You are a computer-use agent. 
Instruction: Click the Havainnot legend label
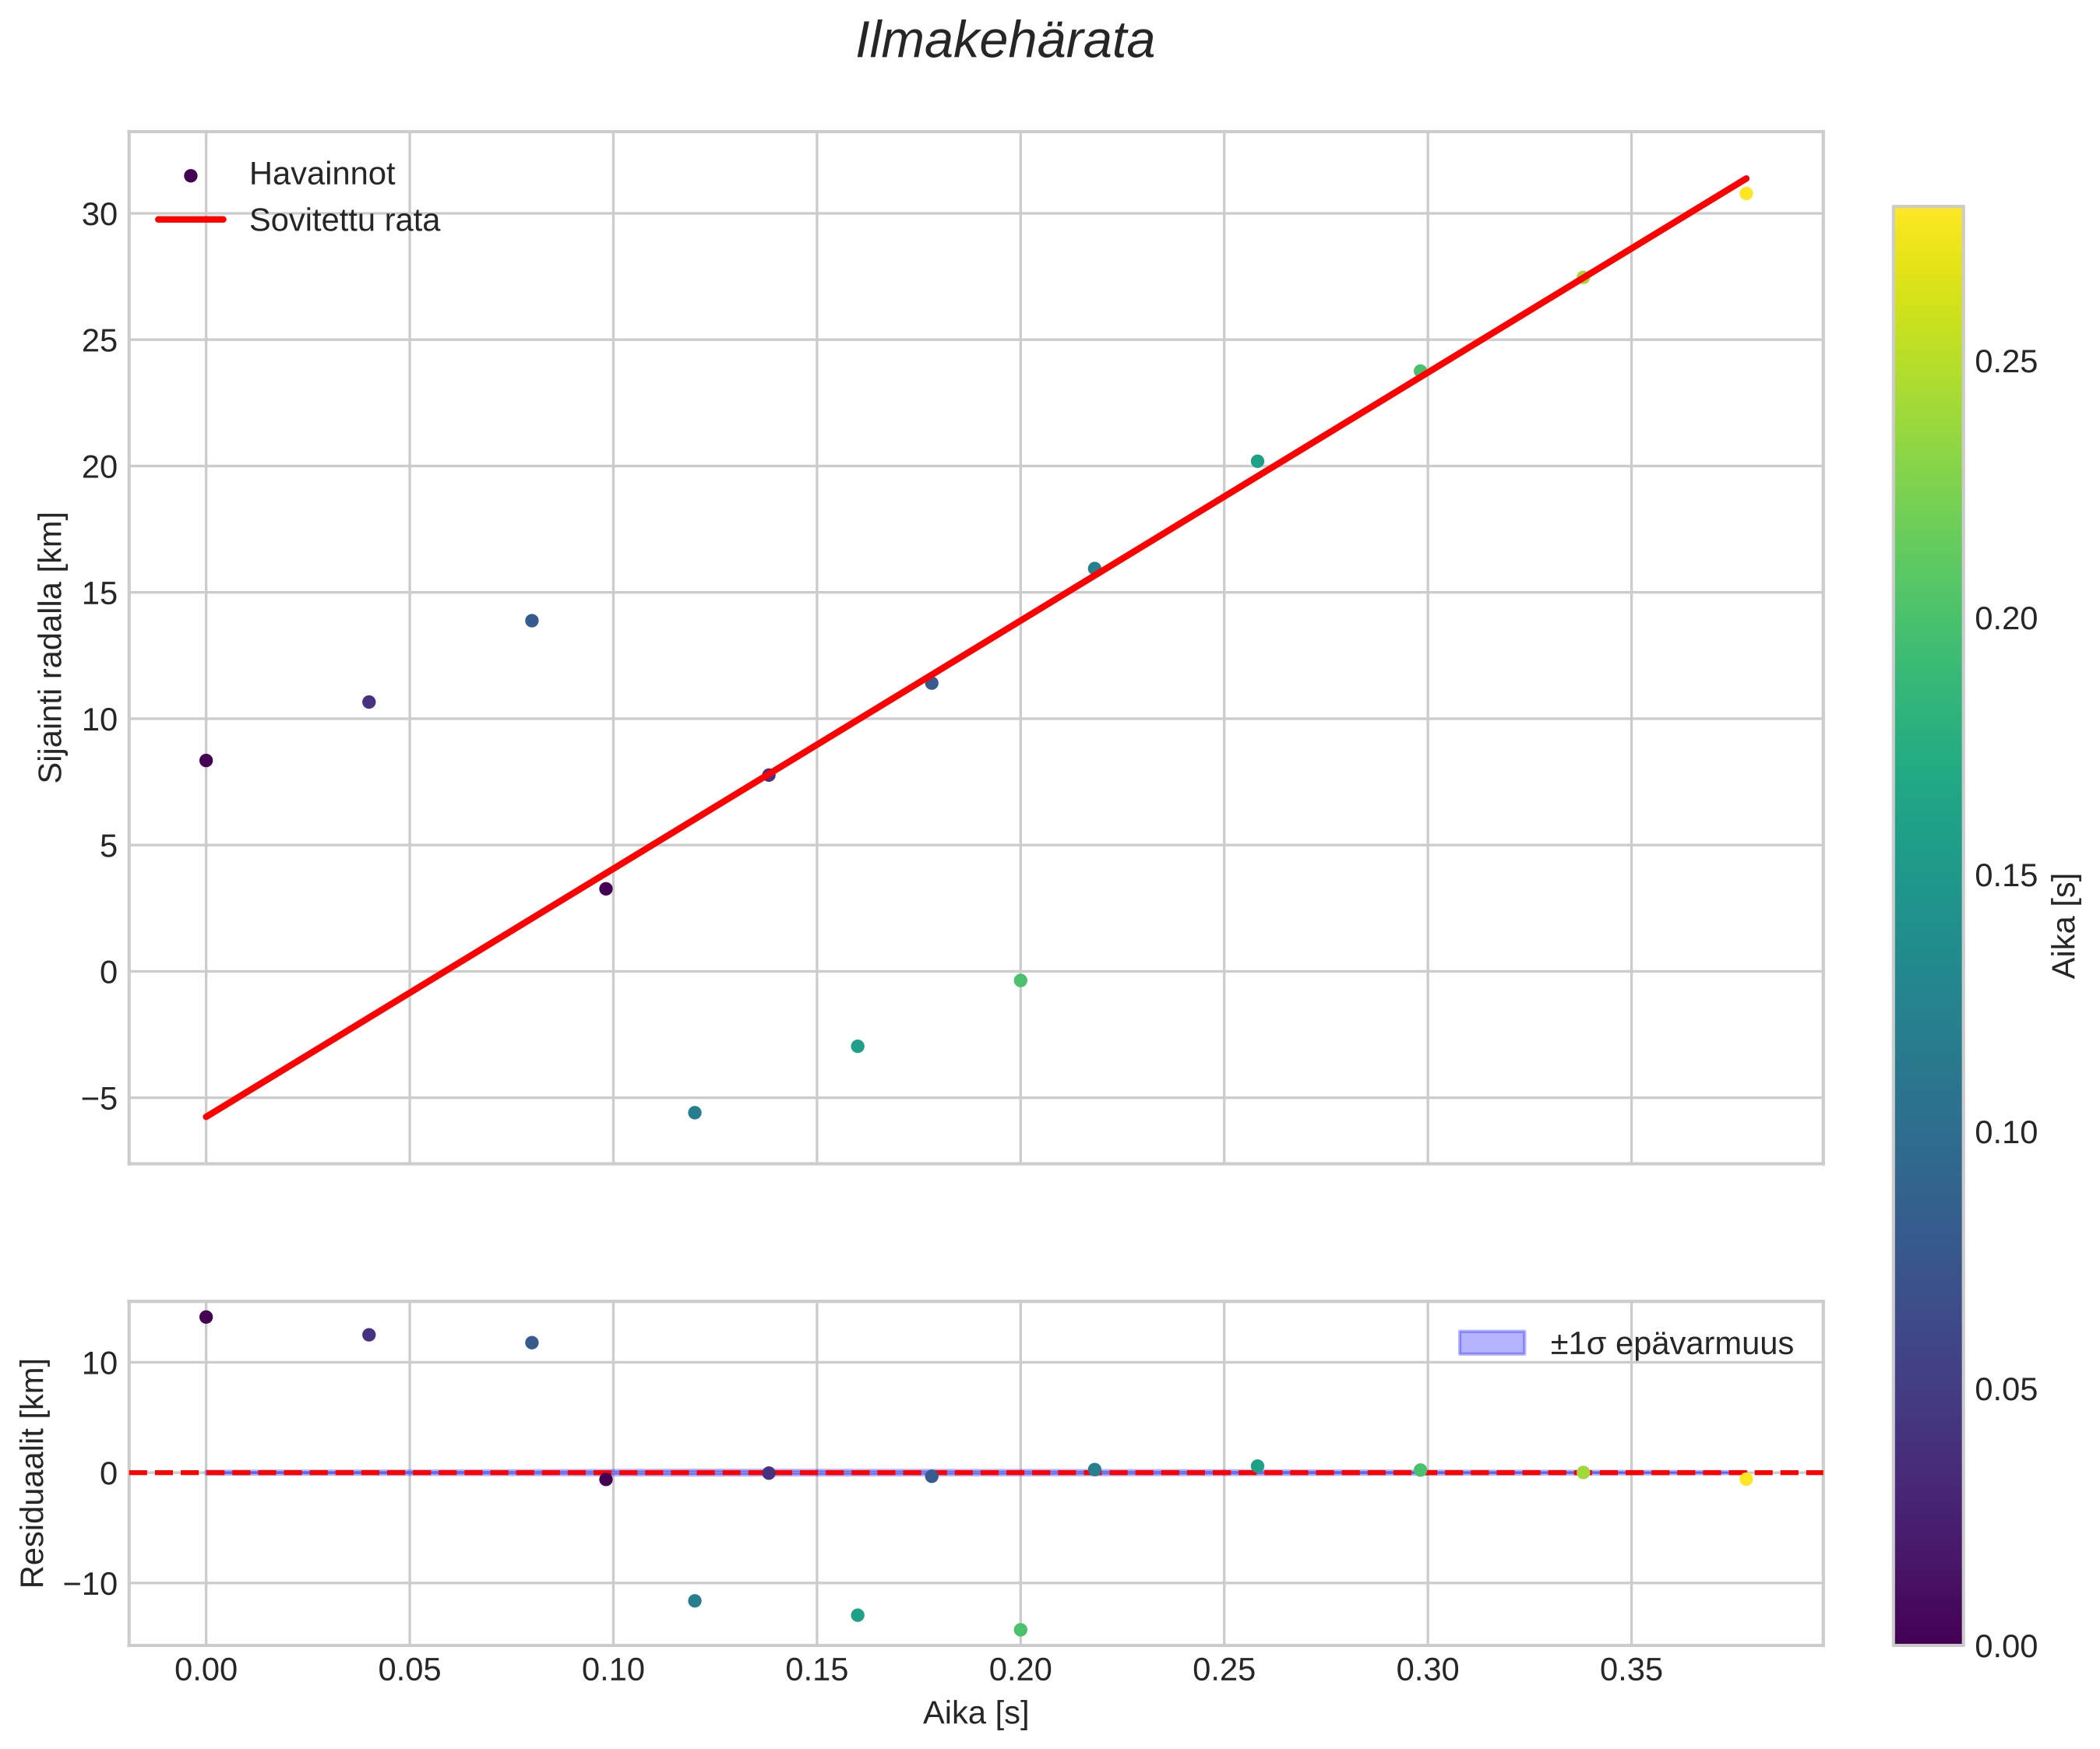coord(322,175)
